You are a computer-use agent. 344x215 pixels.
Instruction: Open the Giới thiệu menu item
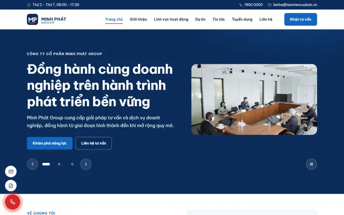pos(138,19)
